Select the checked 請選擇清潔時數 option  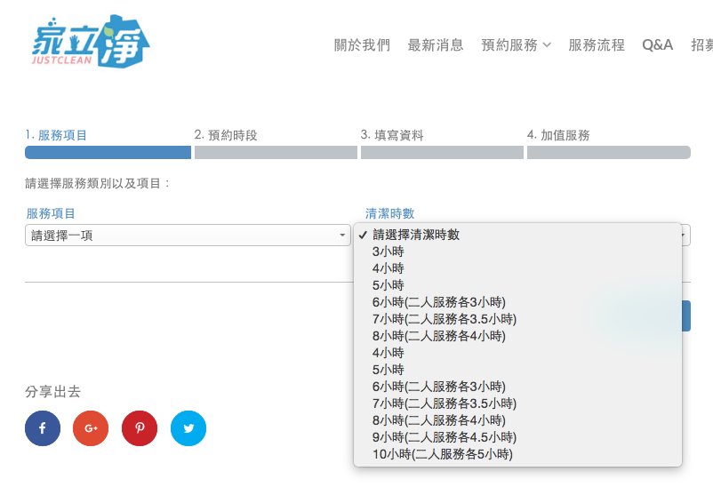point(416,235)
